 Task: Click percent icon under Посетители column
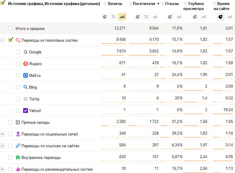click(x=146, y=17)
